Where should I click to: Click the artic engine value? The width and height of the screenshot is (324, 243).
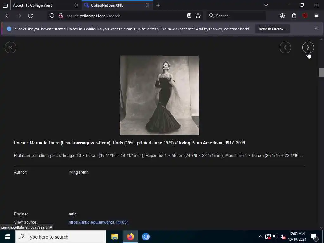click(x=72, y=214)
